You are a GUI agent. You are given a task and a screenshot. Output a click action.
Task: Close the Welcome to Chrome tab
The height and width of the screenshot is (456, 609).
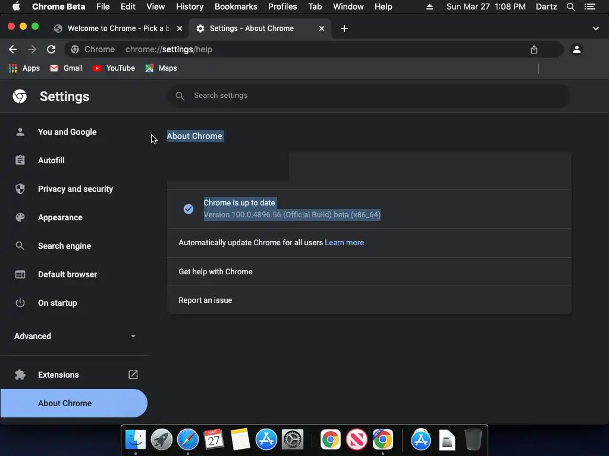180,28
